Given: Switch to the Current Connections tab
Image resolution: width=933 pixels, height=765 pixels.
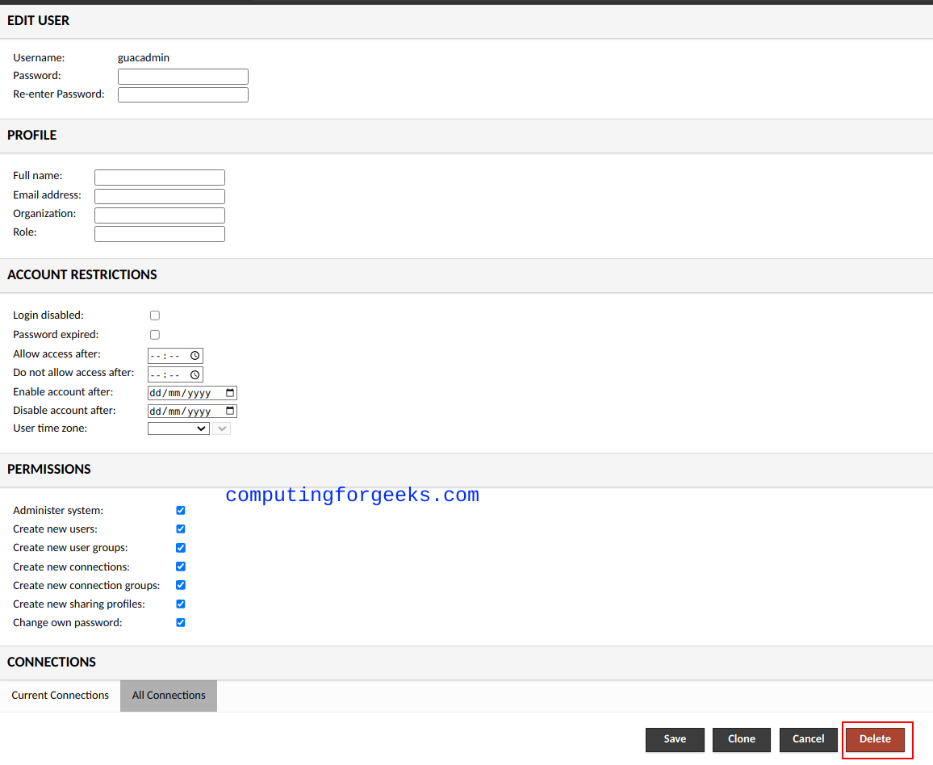Looking at the screenshot, I should [61, 696].
